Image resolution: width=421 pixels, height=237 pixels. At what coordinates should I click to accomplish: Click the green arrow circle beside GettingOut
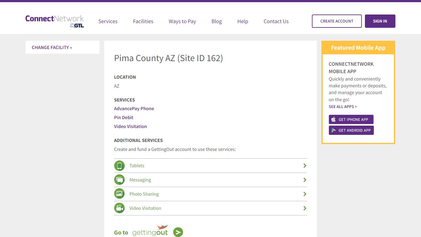point(178,232)
